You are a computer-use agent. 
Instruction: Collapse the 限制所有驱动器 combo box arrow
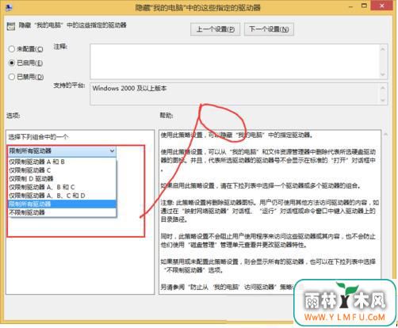[x=112, y=151]
